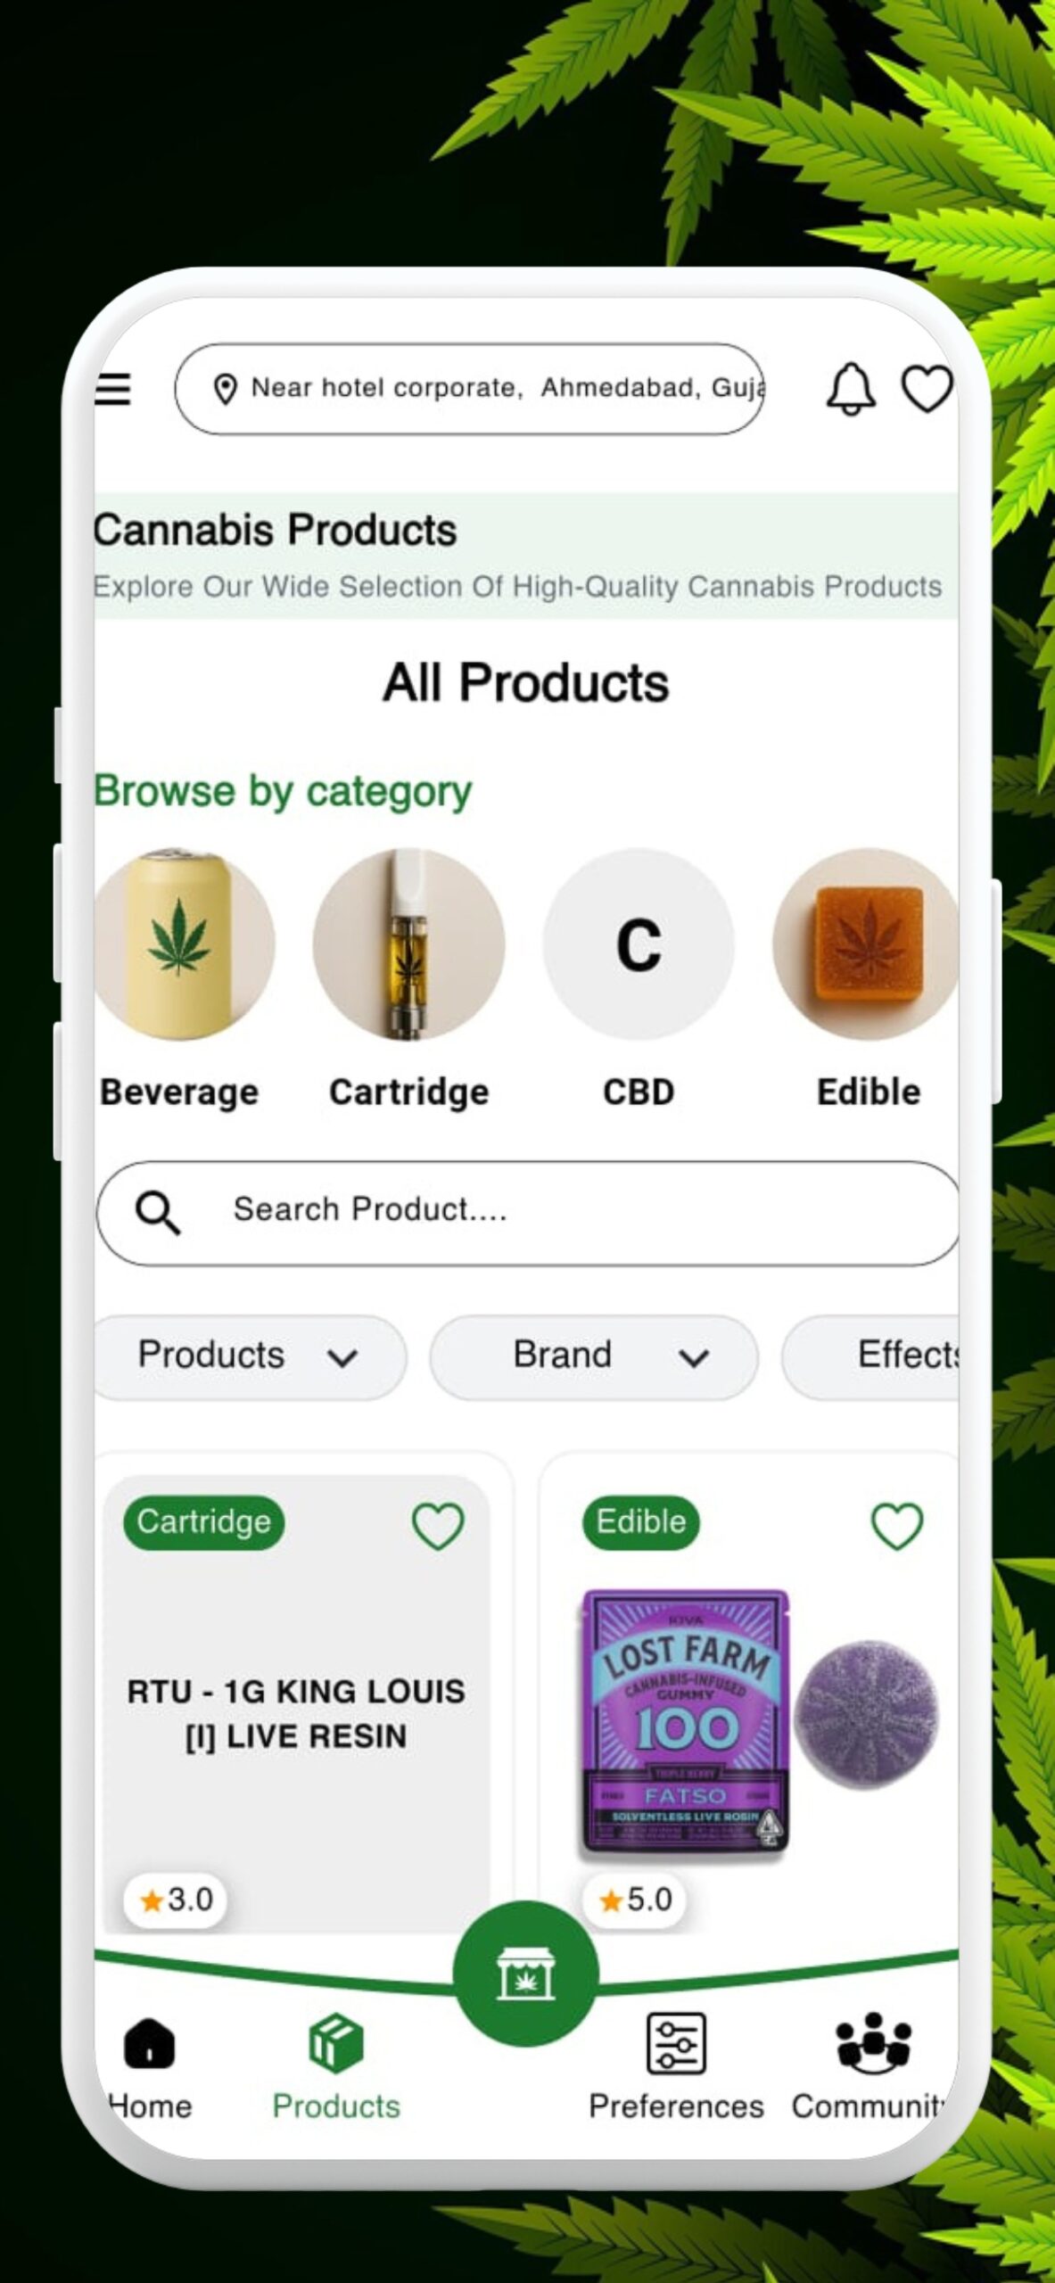Select the Products box icon
The image size is (1055, 2283).
[336, 2043]
